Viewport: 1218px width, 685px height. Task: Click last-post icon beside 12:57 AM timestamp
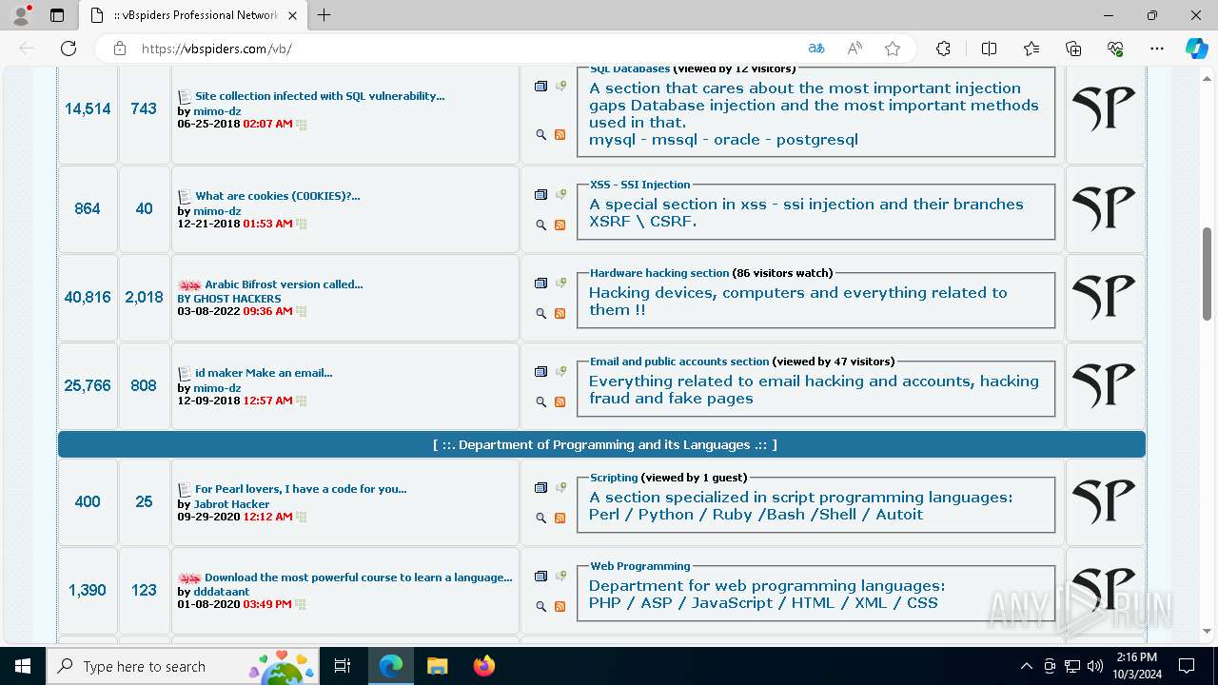pyautogui.click(x=302, y=401)
